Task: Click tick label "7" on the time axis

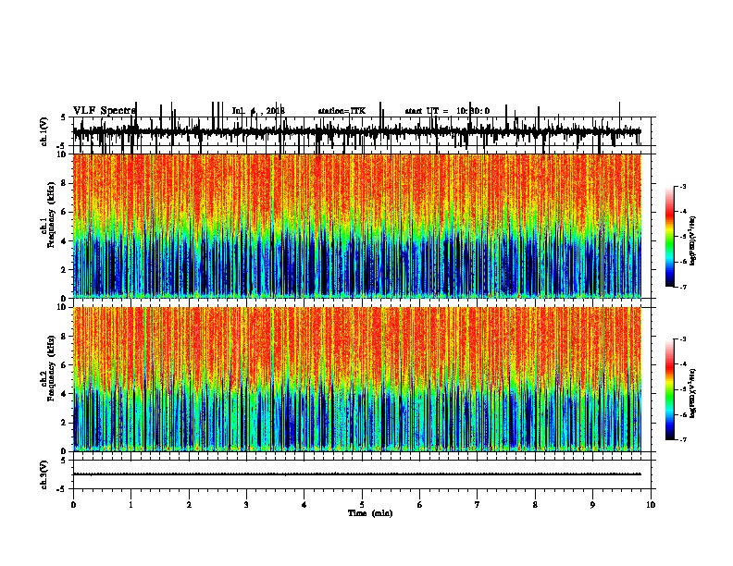Action: pos(478,505)
